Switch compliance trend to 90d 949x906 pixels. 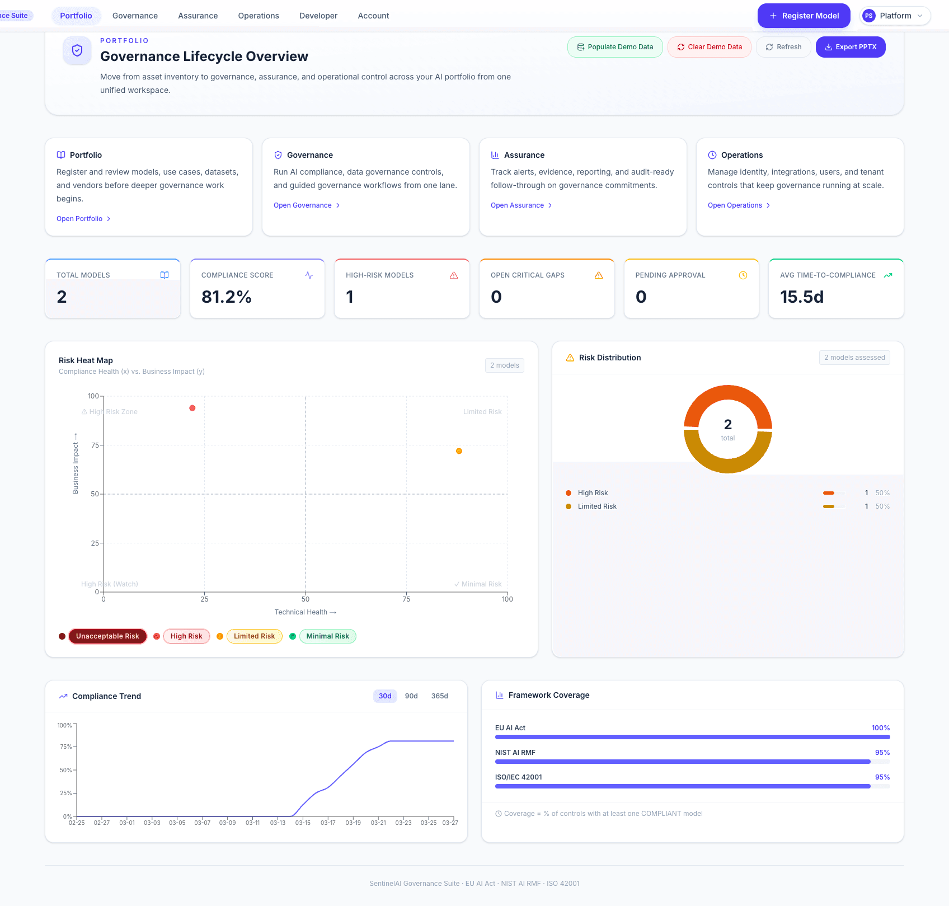tap(411, 696)
